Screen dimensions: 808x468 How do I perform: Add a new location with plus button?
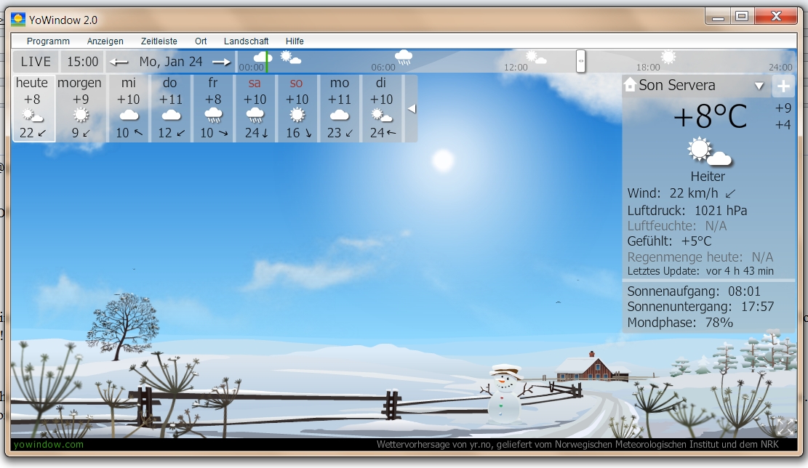coord(783,86)
